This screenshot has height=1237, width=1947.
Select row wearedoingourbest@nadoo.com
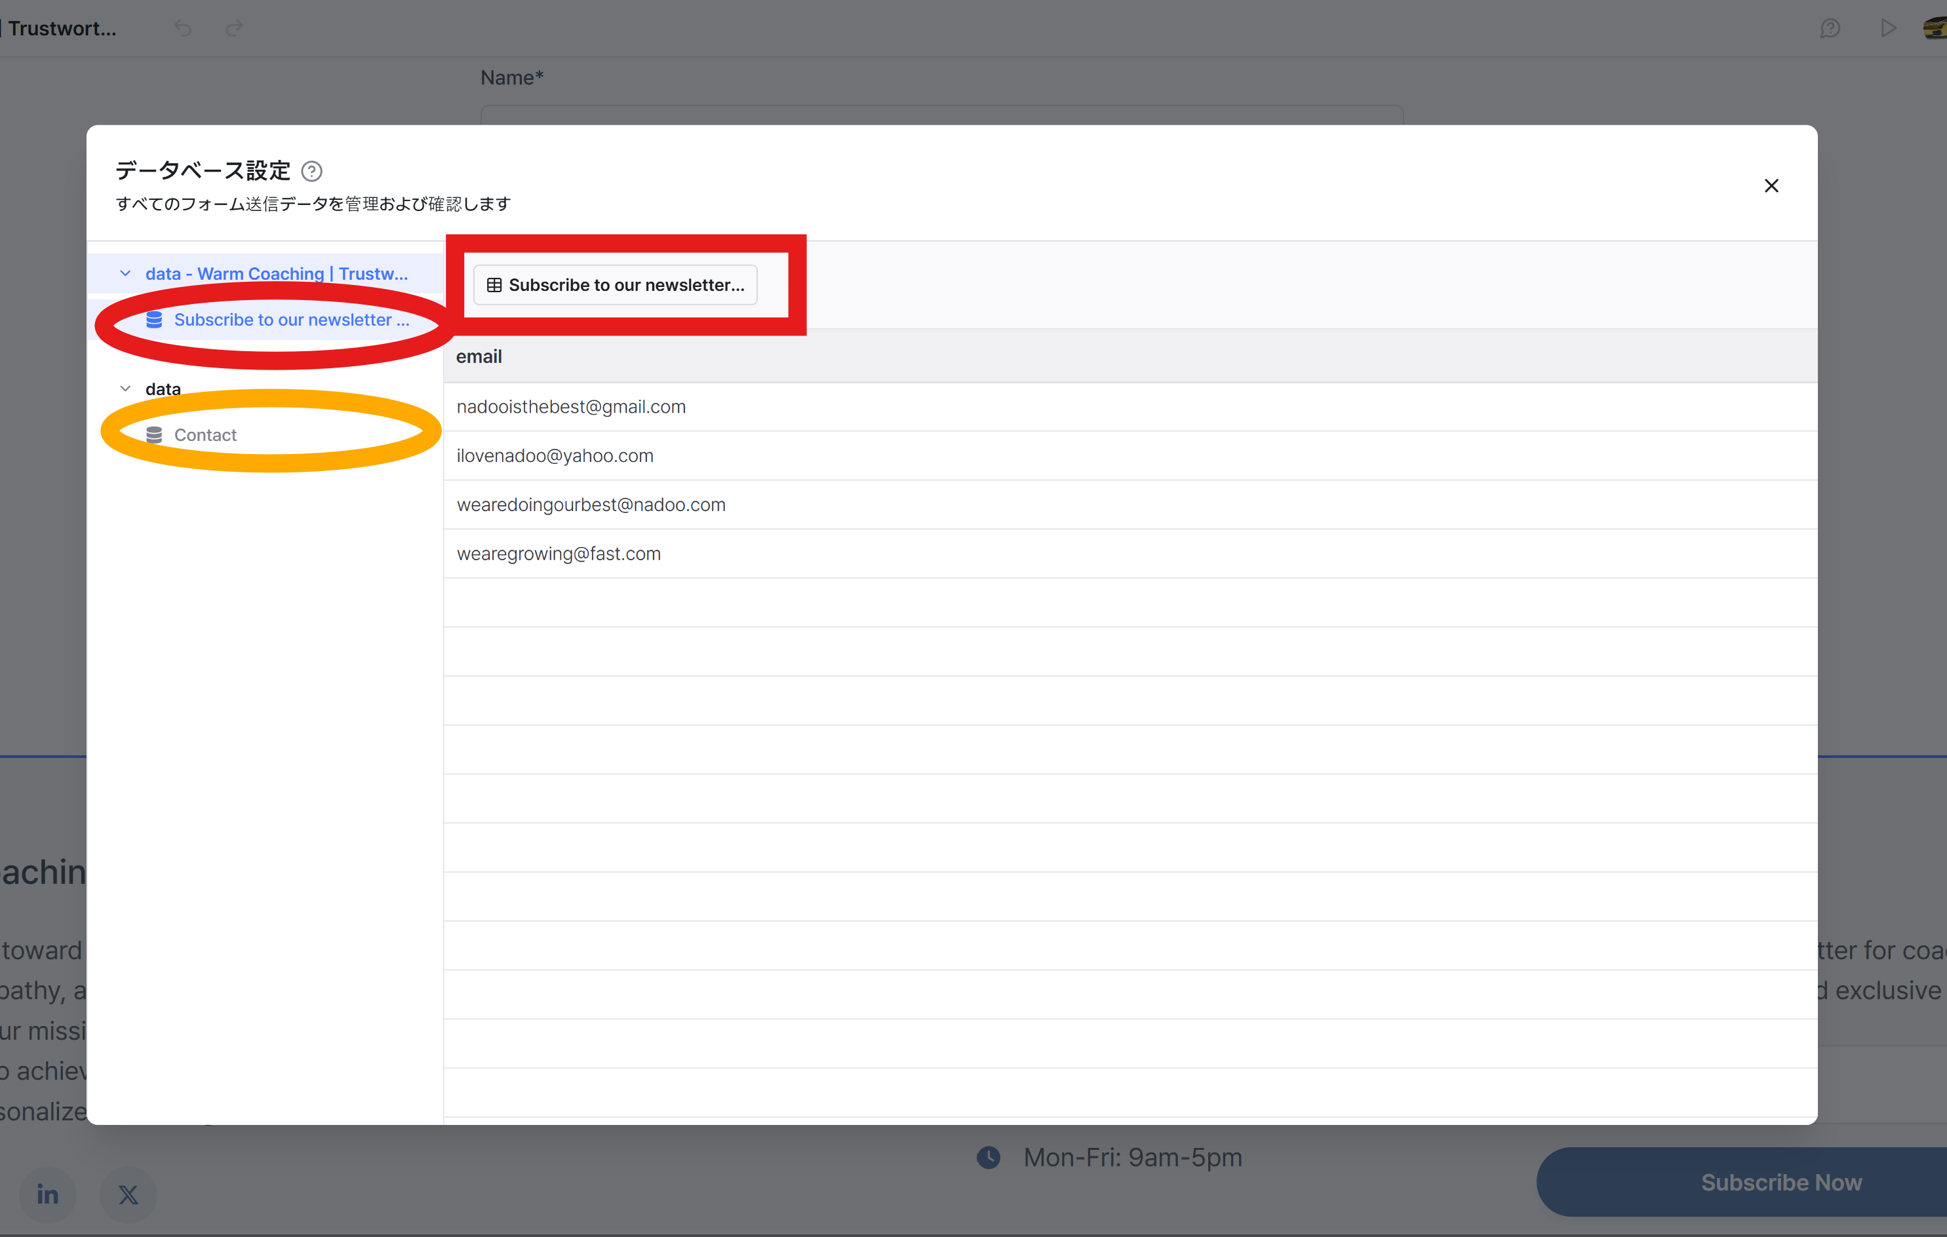tap(1130, 505)
